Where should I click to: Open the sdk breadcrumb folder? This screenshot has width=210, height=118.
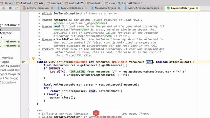pos(41,3)
